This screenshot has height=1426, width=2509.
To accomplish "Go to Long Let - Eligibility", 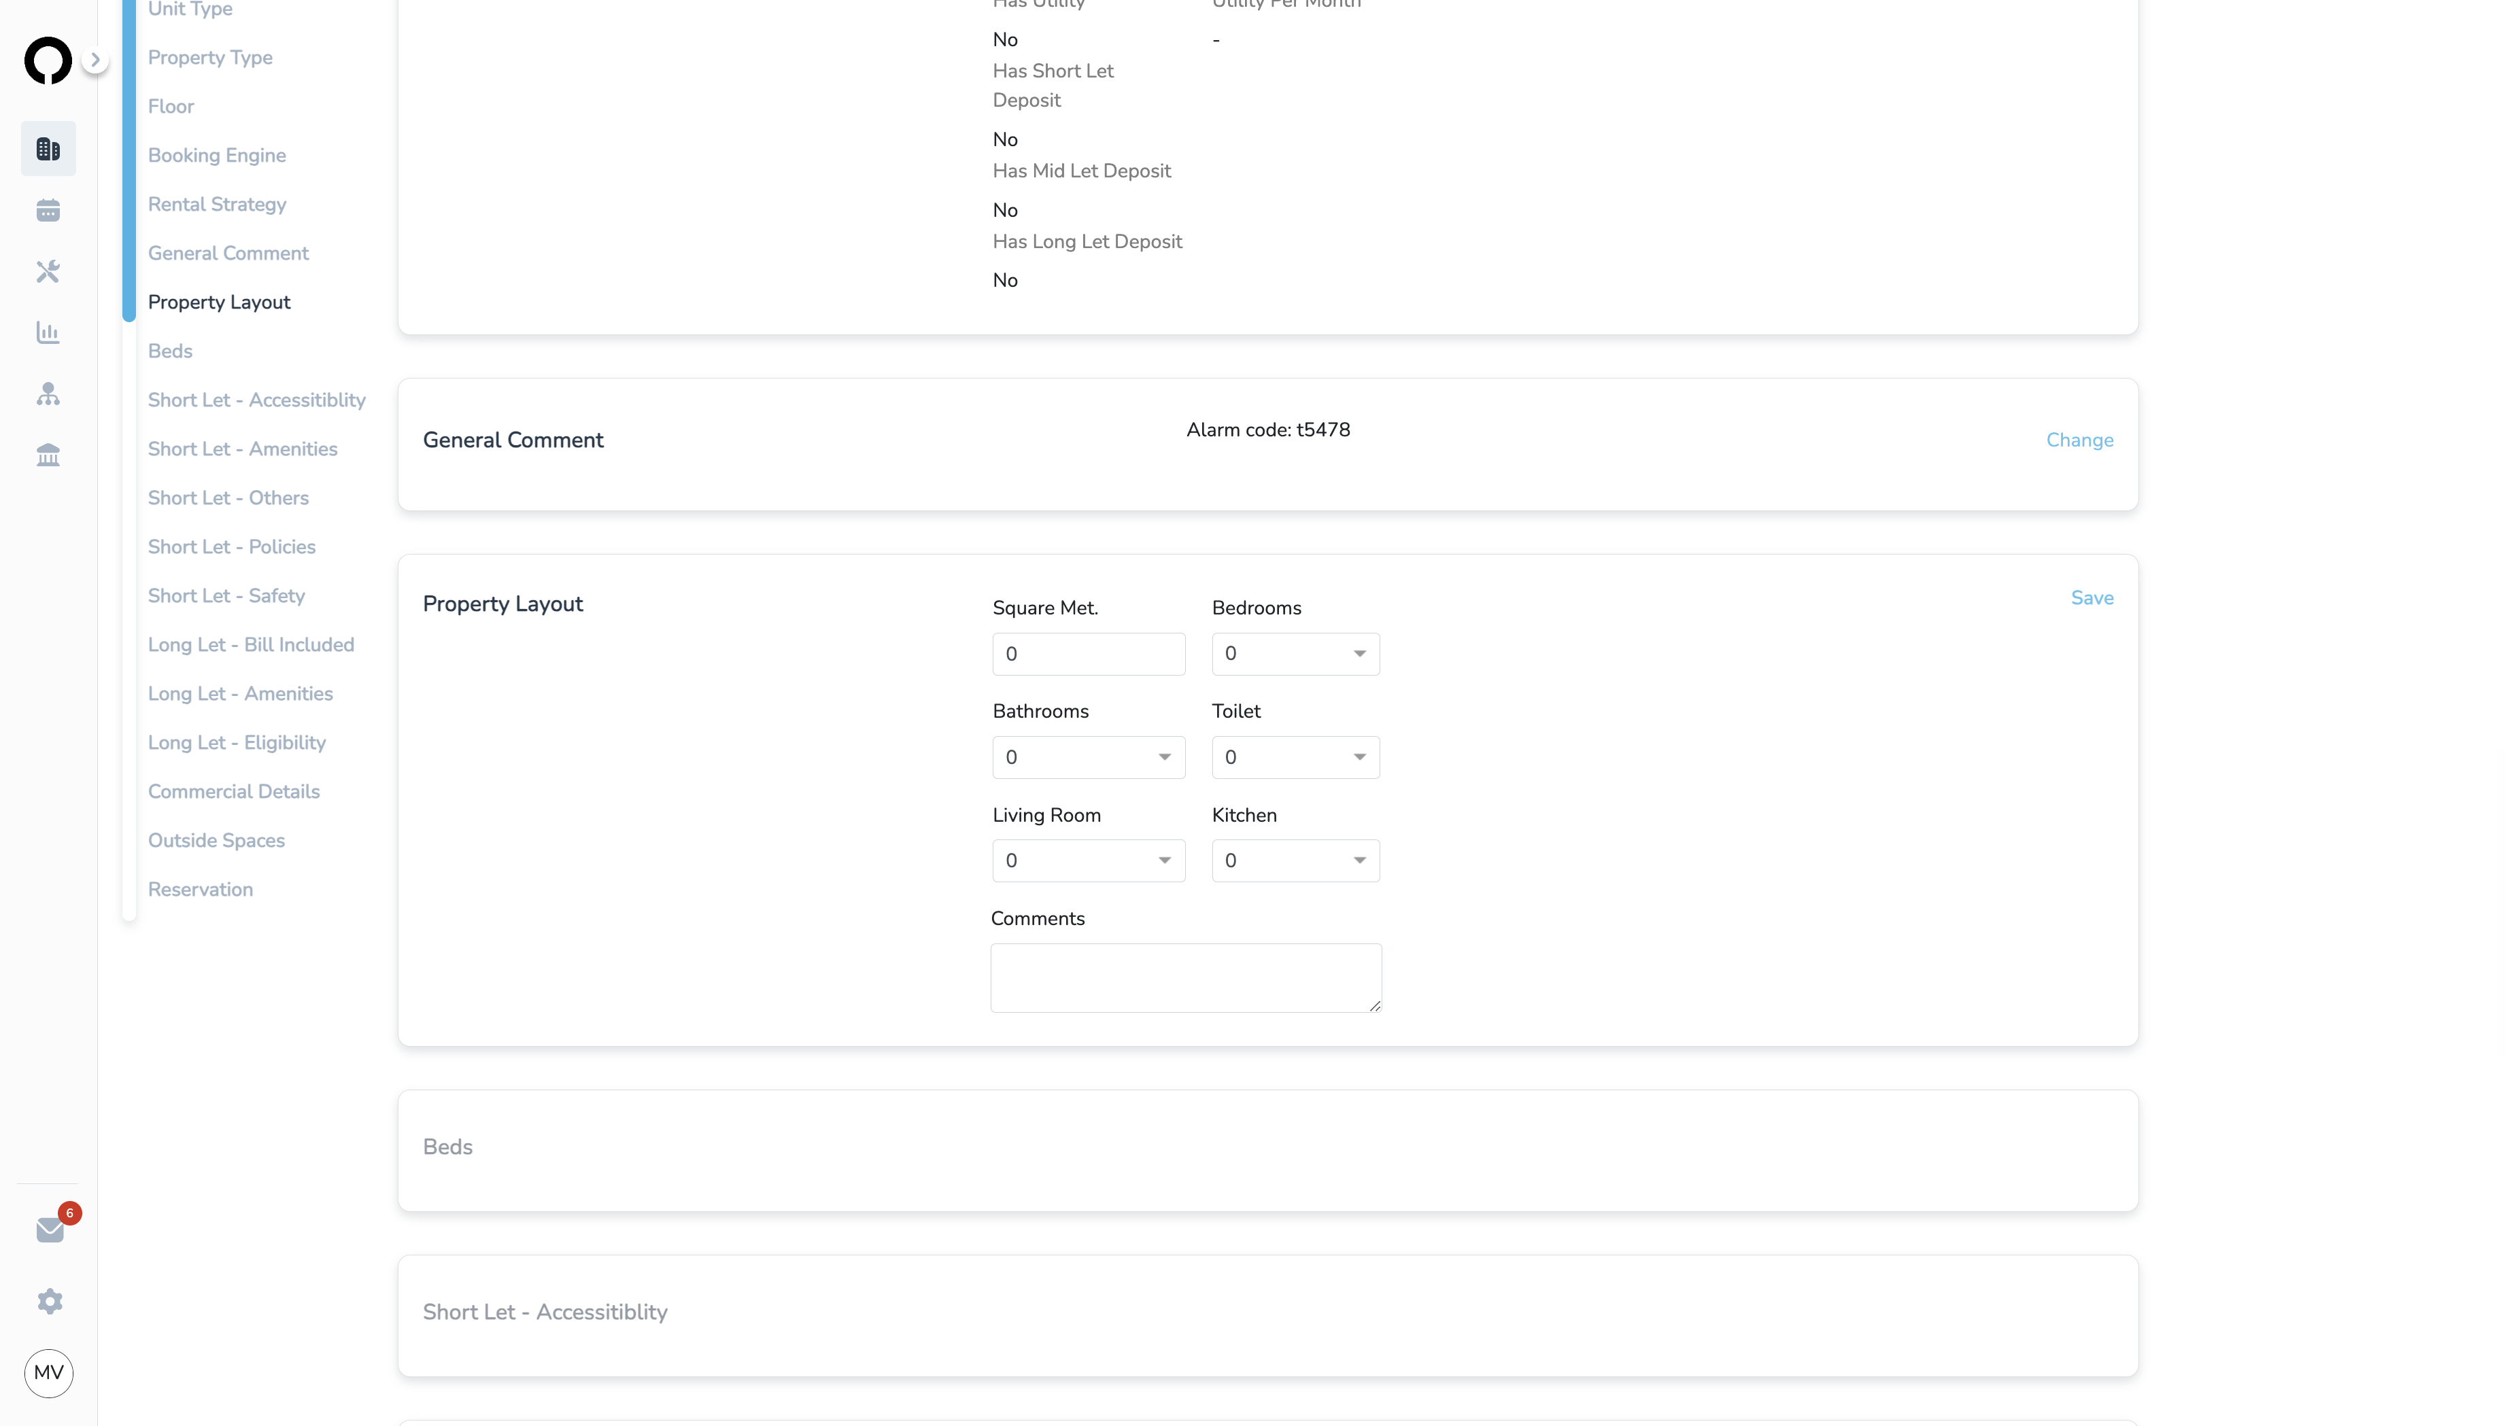I will coord(237,744).
